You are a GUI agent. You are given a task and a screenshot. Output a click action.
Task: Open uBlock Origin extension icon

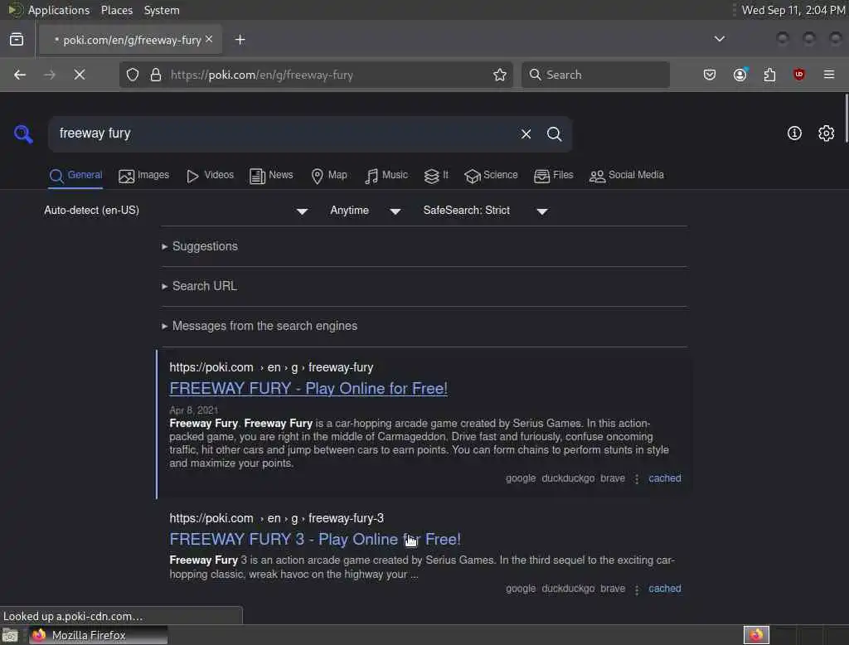[799, 74]
